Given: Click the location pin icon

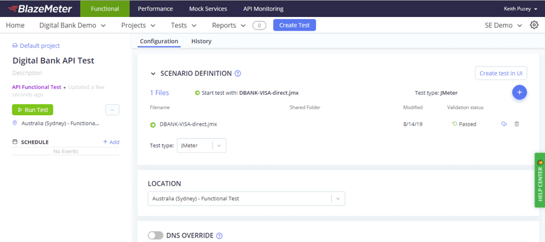Looking at the screenshot, I should (14, 123).
